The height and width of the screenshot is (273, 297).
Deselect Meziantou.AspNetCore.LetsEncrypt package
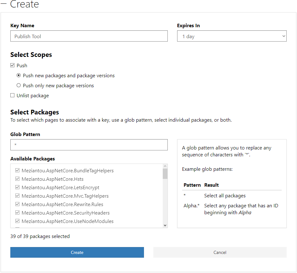tap(18, 188)
